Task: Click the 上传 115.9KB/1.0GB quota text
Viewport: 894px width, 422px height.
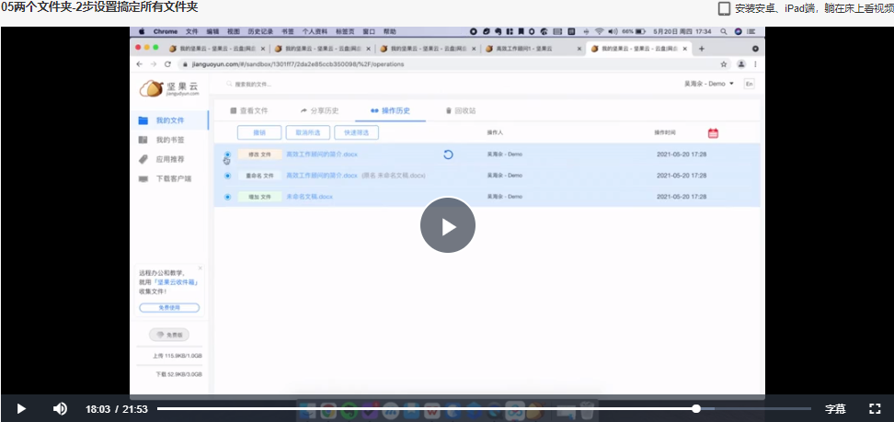Action: pos(177,356)
